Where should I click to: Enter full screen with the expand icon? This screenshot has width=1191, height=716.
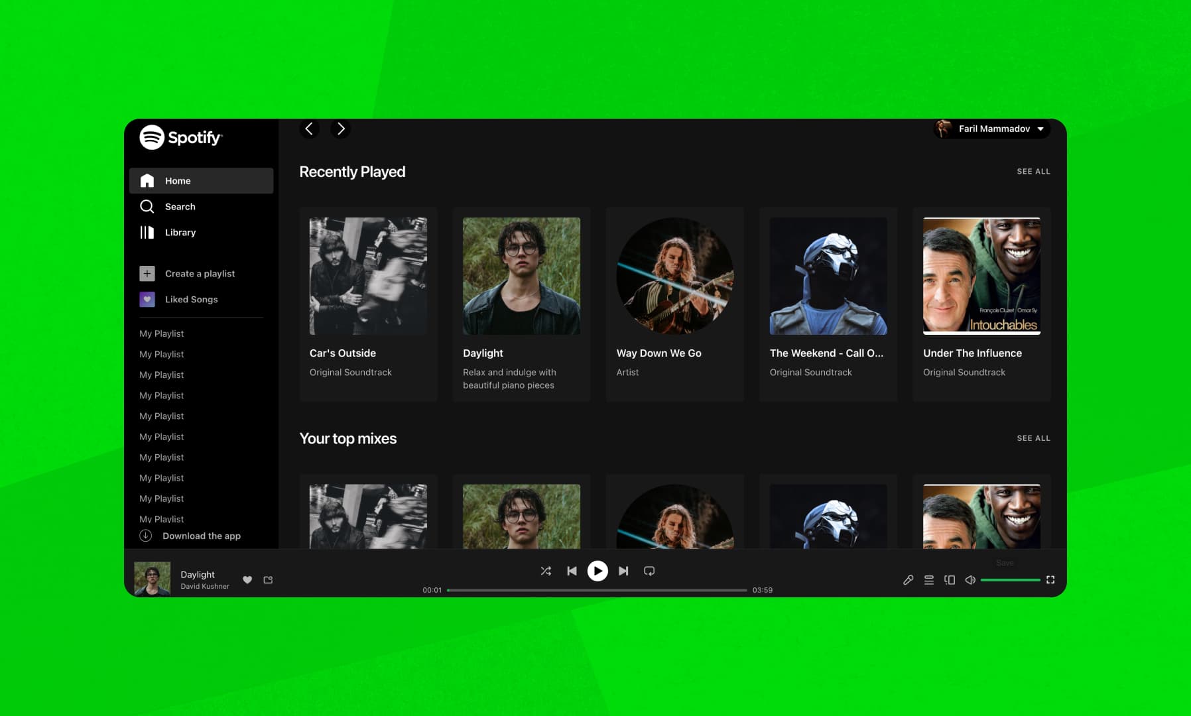[x=1050, y=580]
